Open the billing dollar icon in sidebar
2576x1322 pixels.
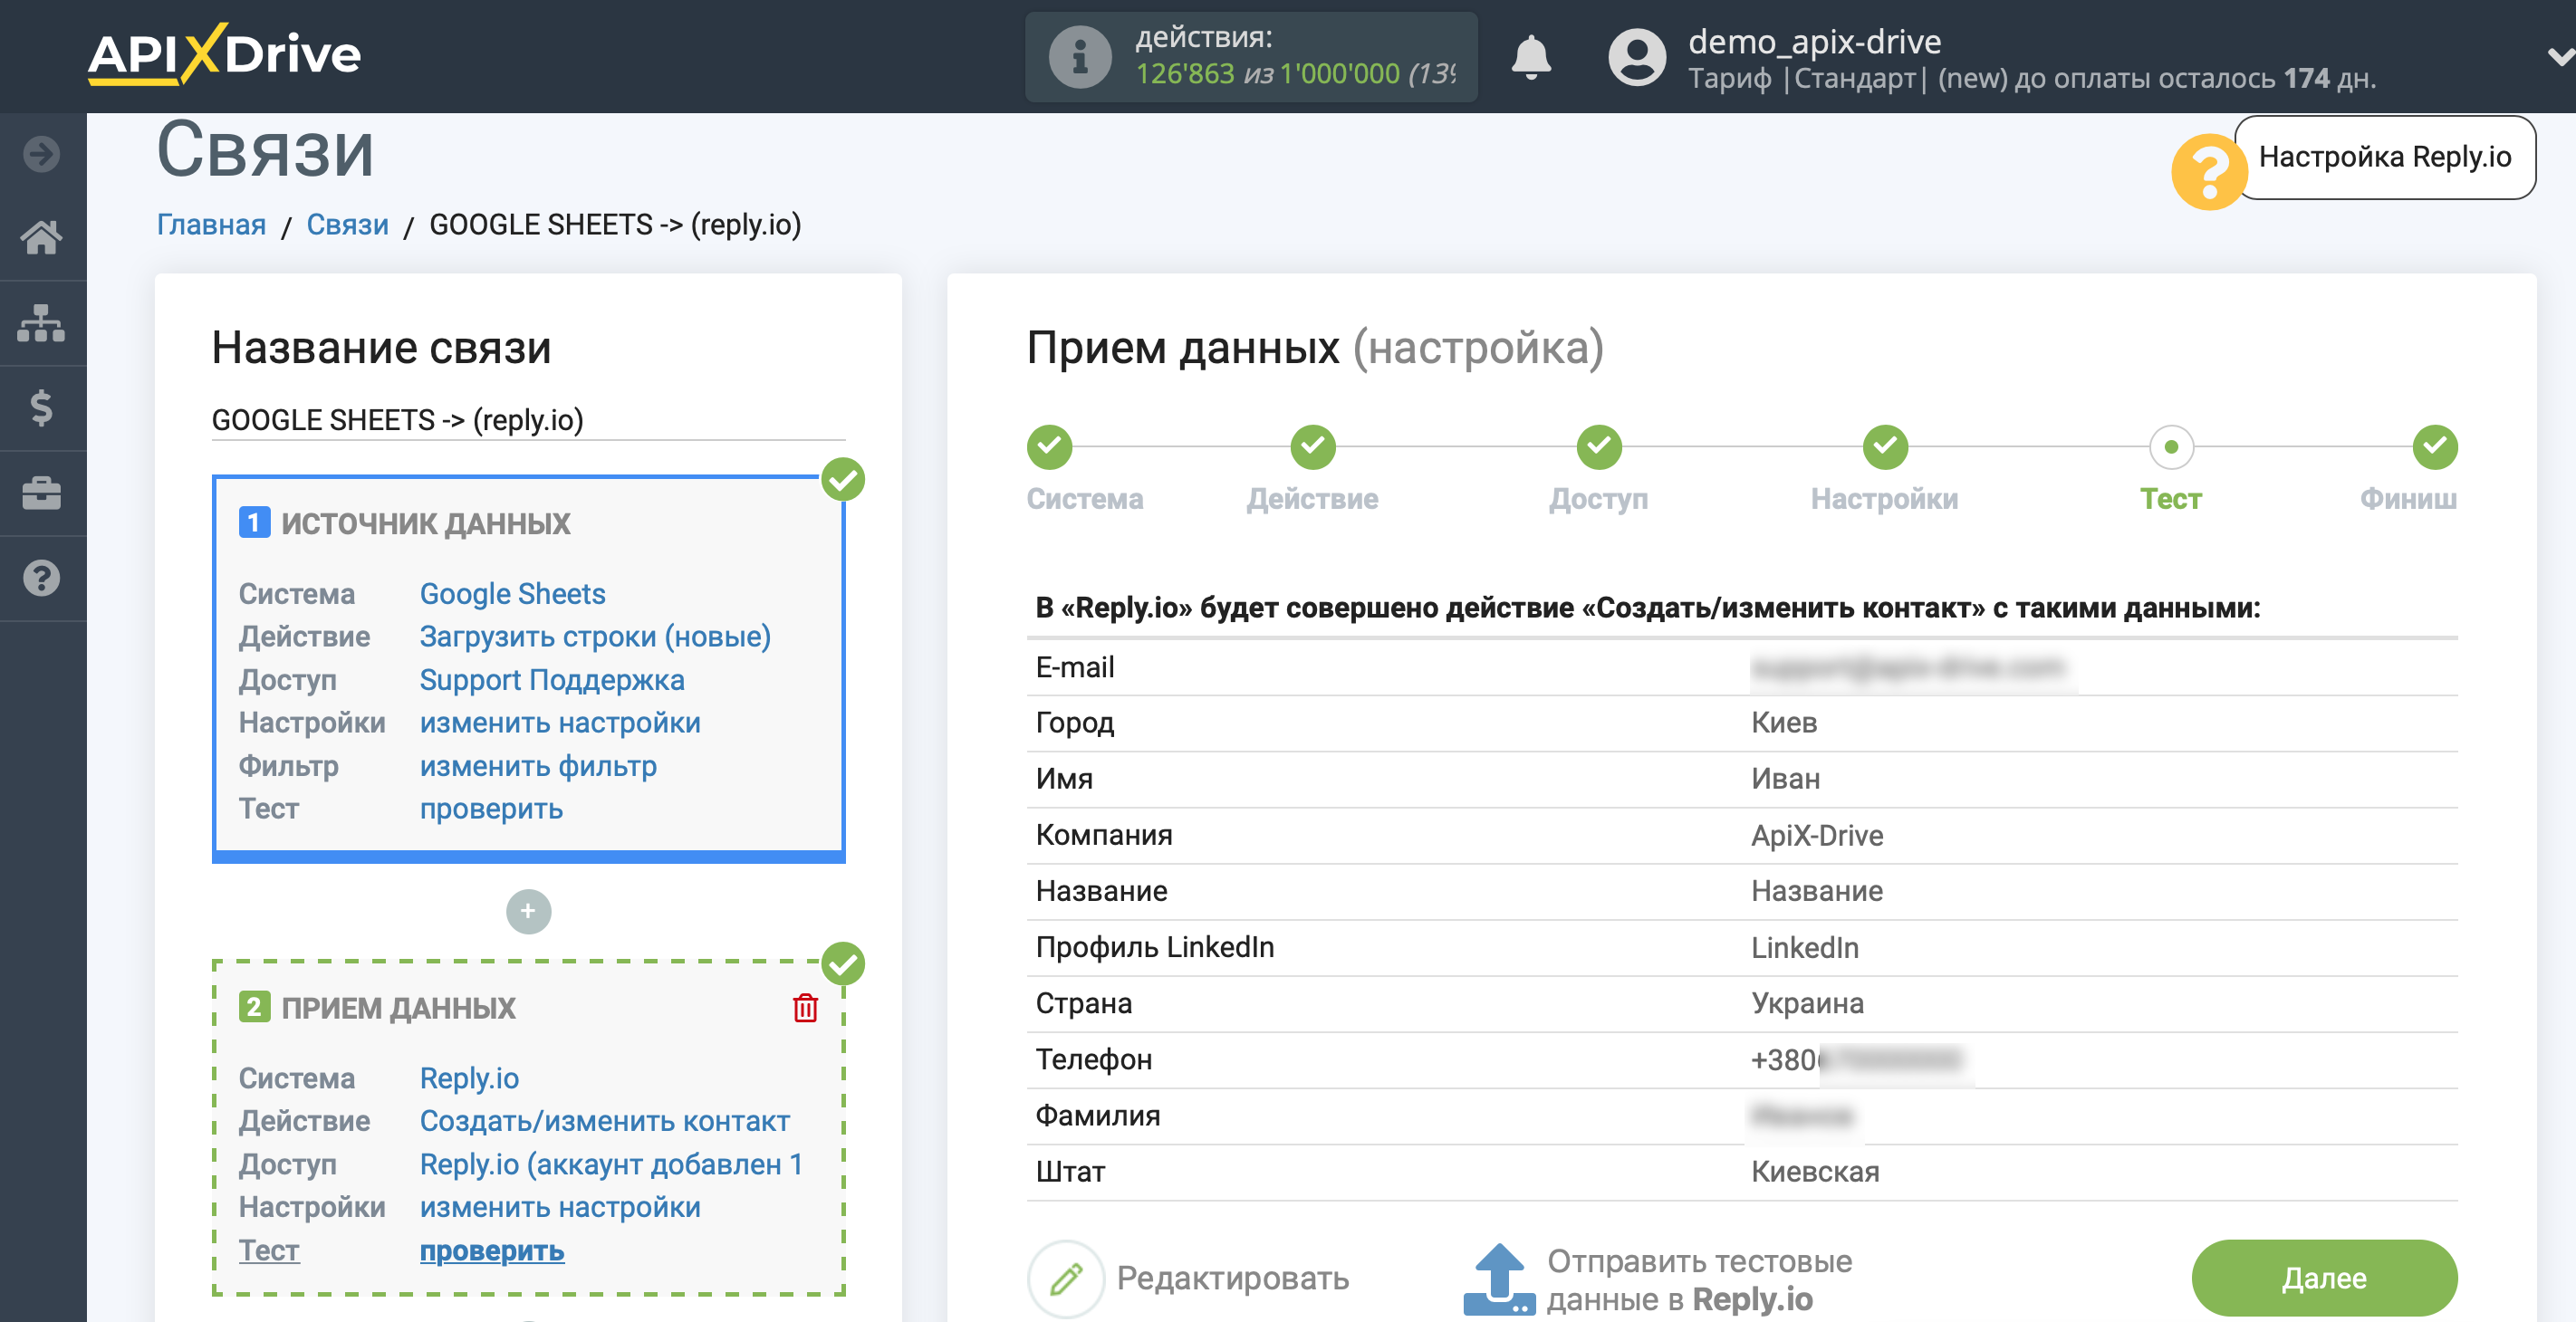coord(42,408)
